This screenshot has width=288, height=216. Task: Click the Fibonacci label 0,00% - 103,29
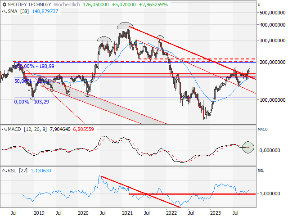pos(31,102)
